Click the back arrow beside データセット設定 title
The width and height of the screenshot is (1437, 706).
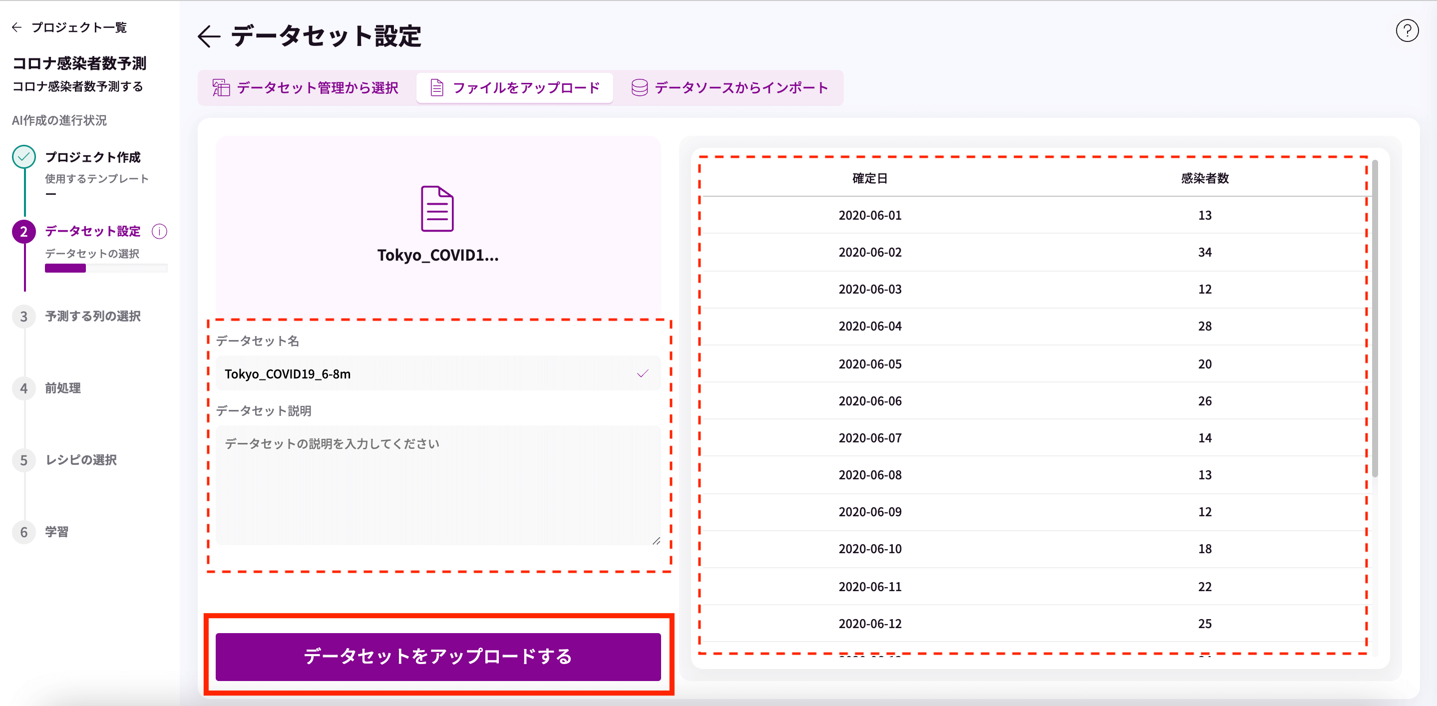click(209, 37)
